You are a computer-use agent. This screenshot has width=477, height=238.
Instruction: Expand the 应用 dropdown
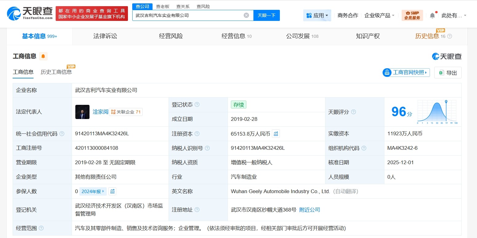317,15
